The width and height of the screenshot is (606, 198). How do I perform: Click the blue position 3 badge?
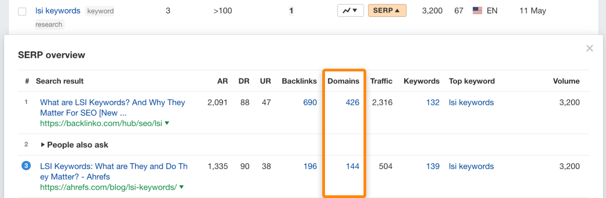(26, 166)
